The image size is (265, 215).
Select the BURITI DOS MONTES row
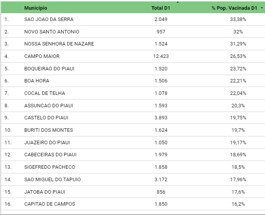133,130
